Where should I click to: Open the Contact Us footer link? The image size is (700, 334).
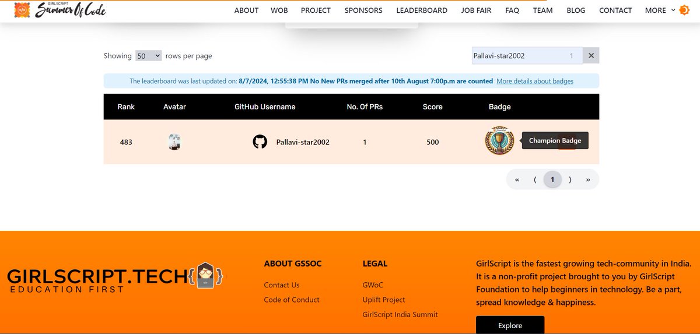[x=282, y=285]
